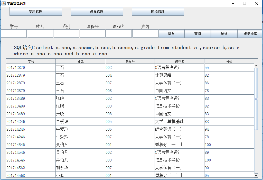Click the table scrollbar down arrow
The image size is (263, 180).
[256, 175]
